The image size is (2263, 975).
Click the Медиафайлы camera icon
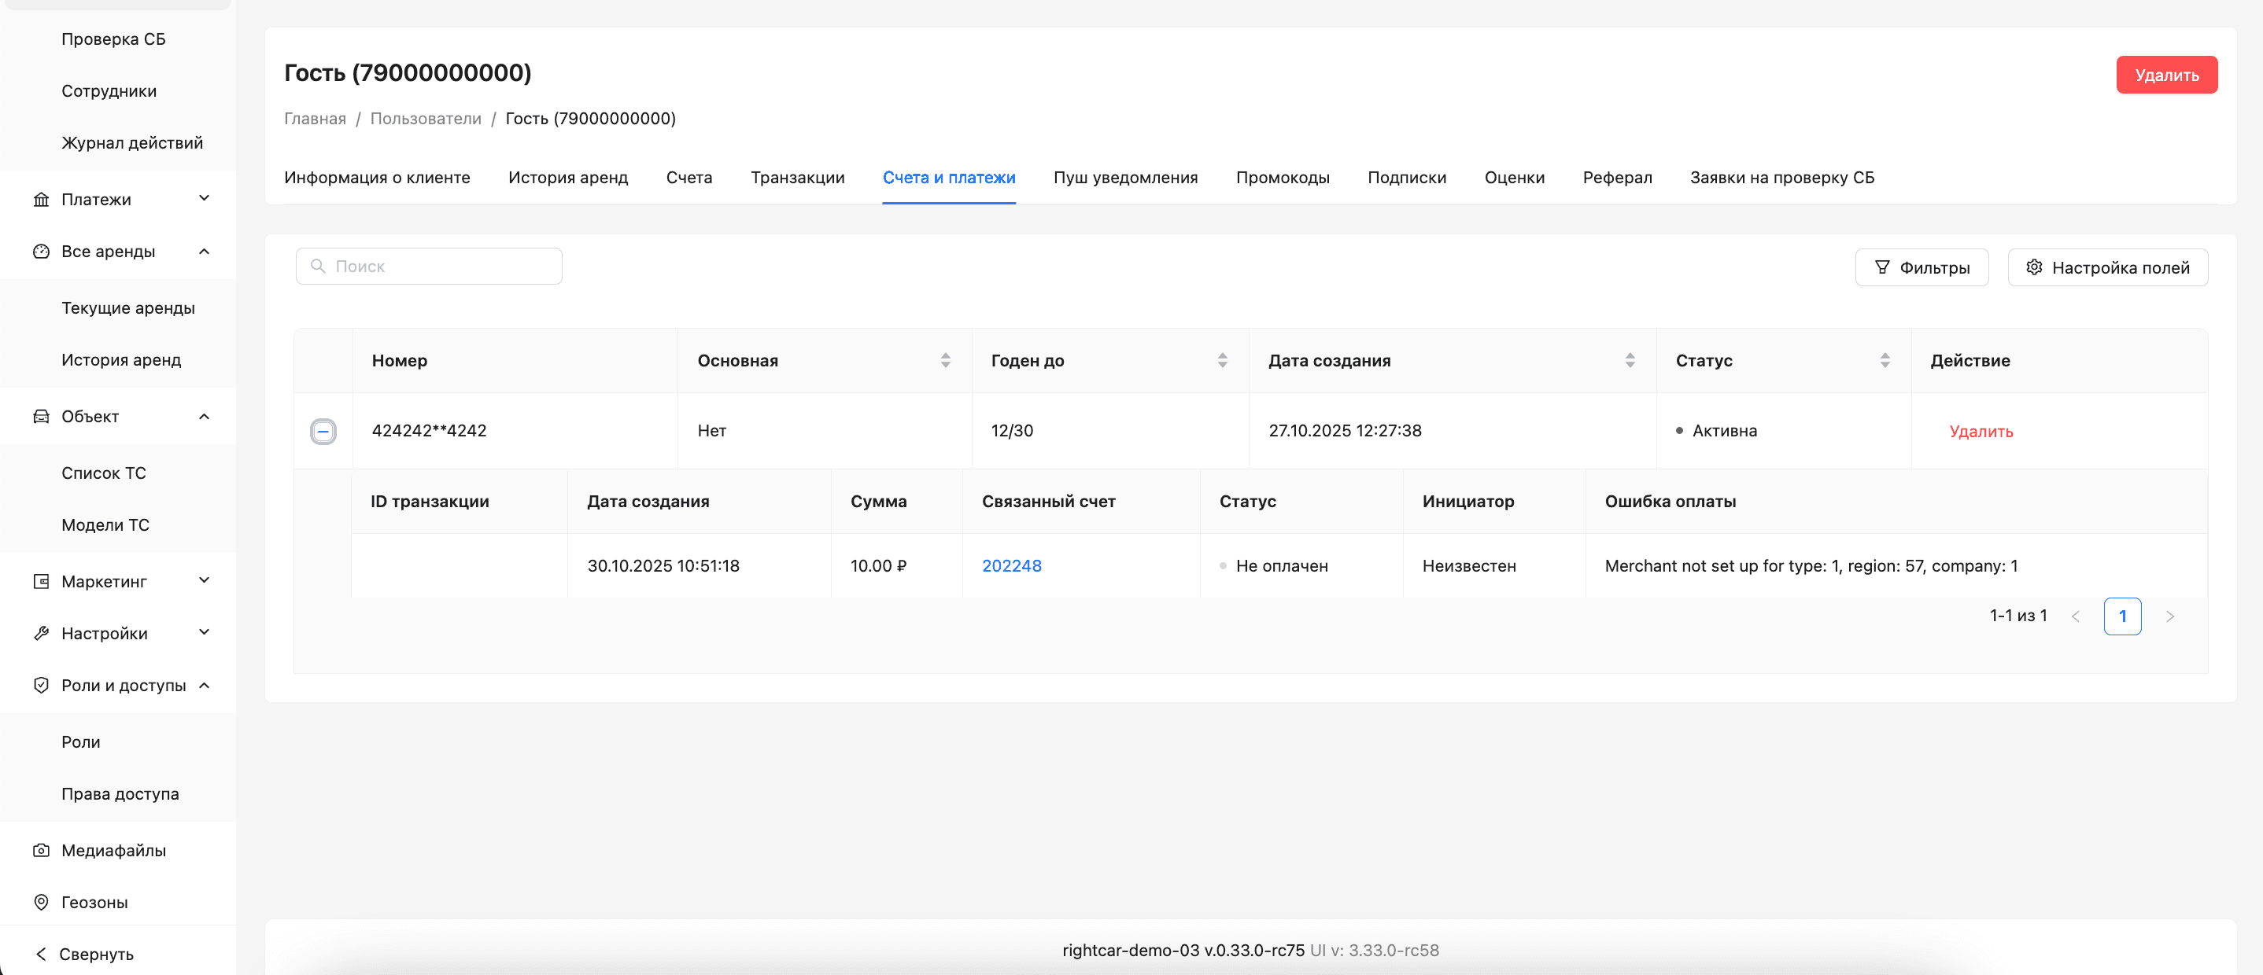(x=40, y=849)
